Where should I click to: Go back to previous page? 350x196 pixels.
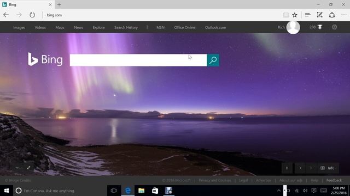click(x=6, y=15)
